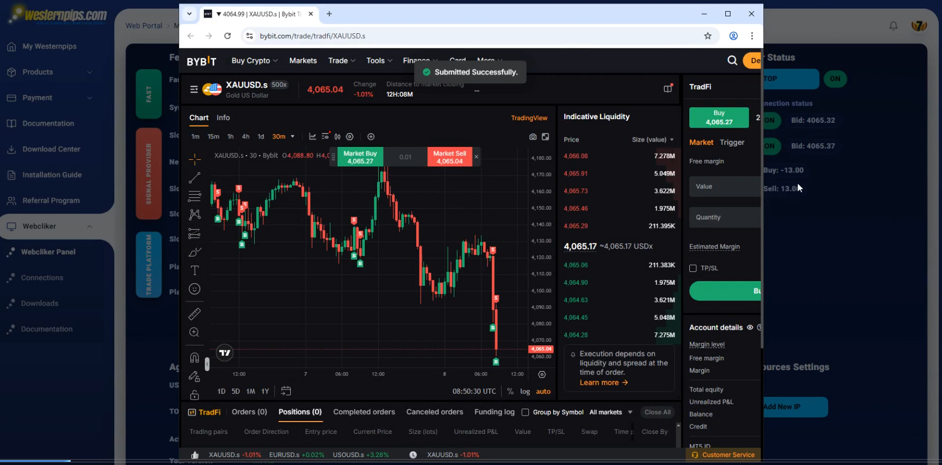
Task: Expand the Buy Crypto menu
Action: tap(254, 61)
